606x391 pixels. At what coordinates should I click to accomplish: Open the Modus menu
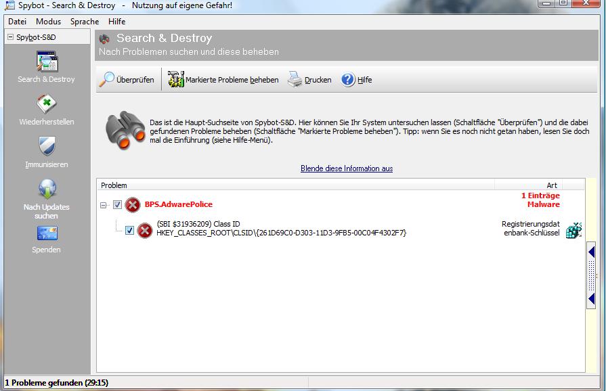[x=48, y=22]
